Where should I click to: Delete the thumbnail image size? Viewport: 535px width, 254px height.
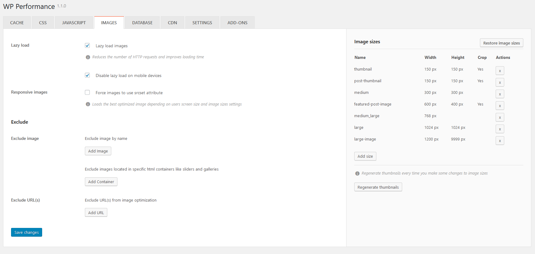(x=500, y=71)
